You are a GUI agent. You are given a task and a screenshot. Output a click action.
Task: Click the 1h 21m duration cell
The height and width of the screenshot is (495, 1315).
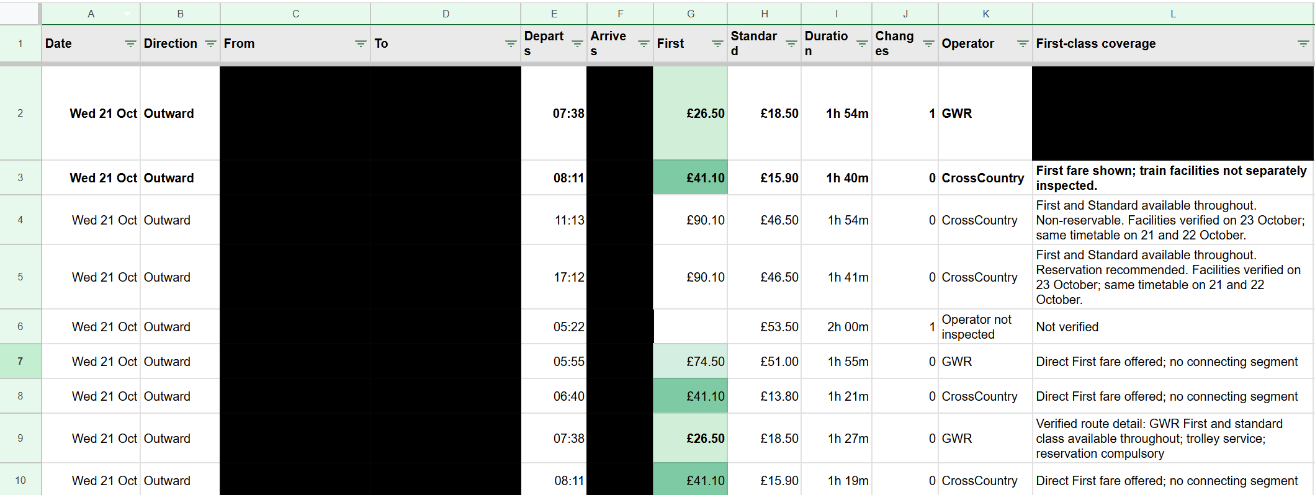coord(837,396)
